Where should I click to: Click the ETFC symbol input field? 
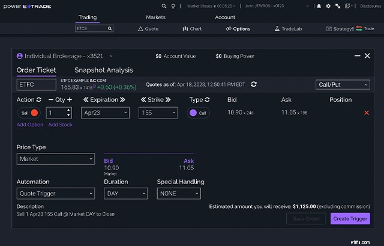click(x=36, y=85)
